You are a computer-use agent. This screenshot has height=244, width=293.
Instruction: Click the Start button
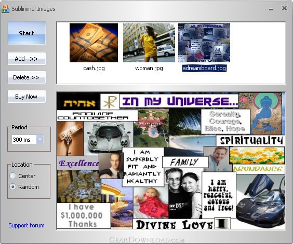[26, 33]
